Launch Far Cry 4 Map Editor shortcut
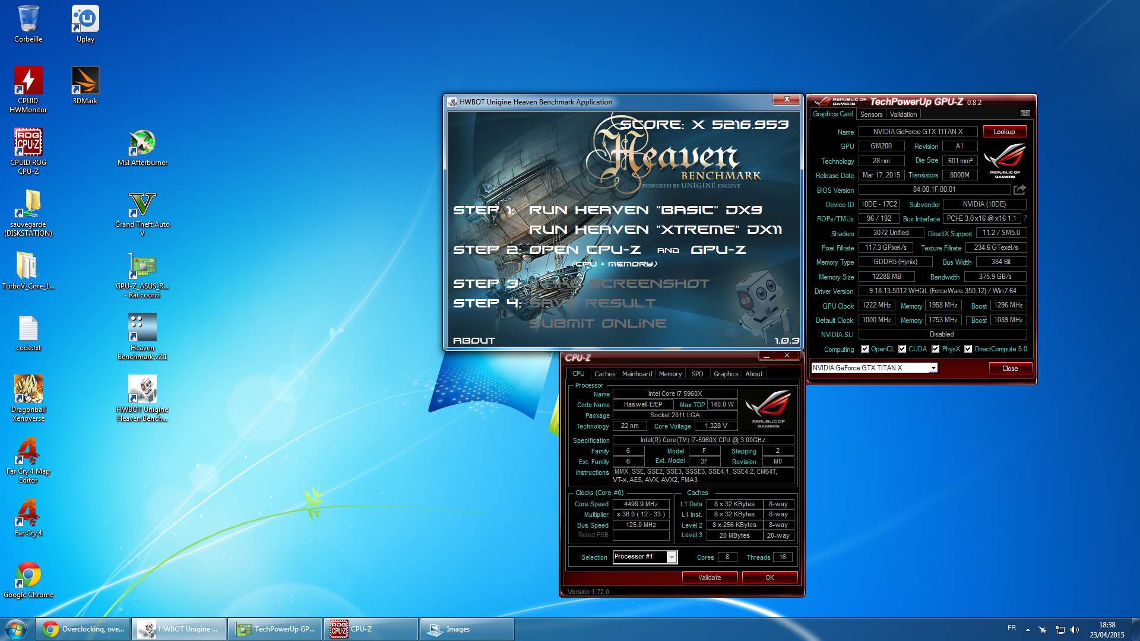The height and width of the screenshot is (641, 1140). pyautogui.click(x=28, y=460)
